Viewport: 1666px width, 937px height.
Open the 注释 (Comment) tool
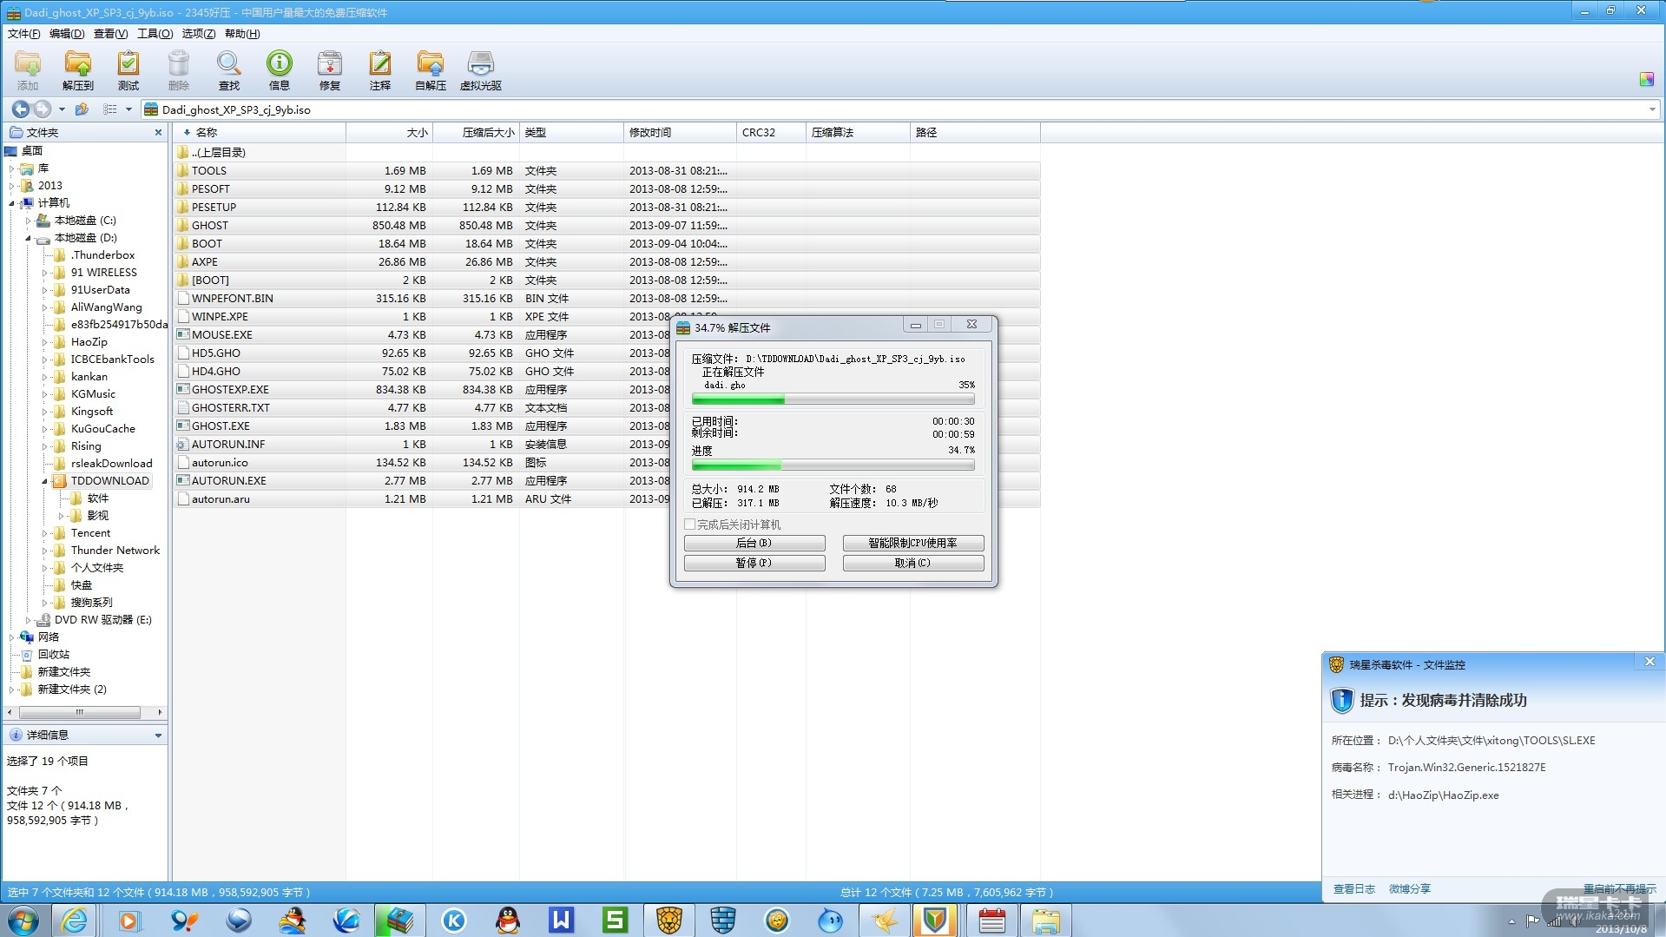(379, 69)
